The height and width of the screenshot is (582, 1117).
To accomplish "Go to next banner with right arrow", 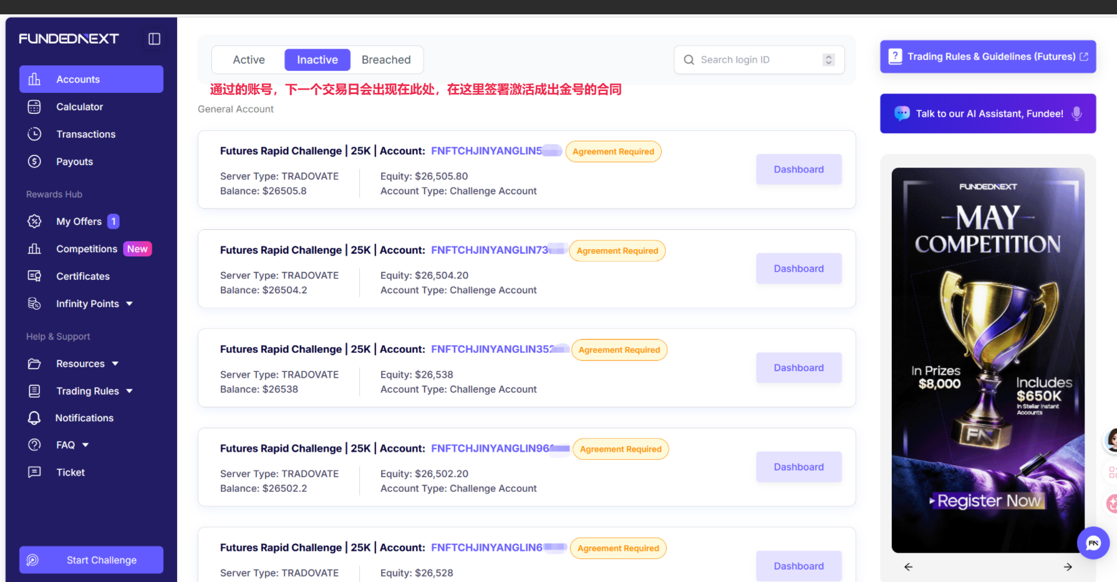I will tap(1068, 566).
